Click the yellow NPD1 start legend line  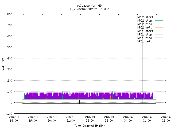pos(159,31)
